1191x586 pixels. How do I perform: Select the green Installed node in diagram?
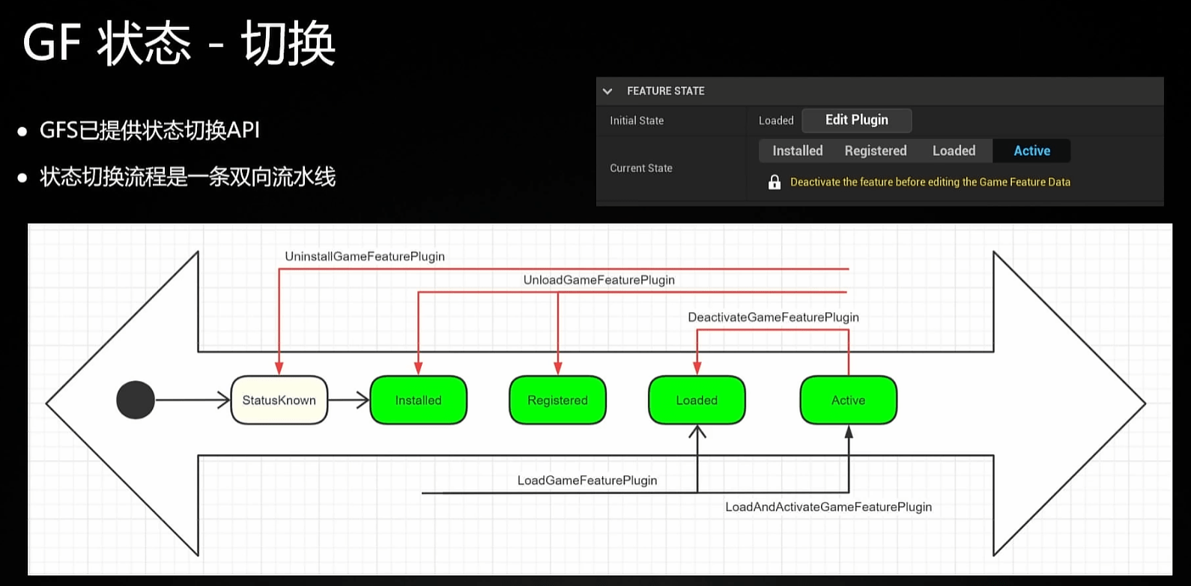pyautogui.click(x=418, y=400)
